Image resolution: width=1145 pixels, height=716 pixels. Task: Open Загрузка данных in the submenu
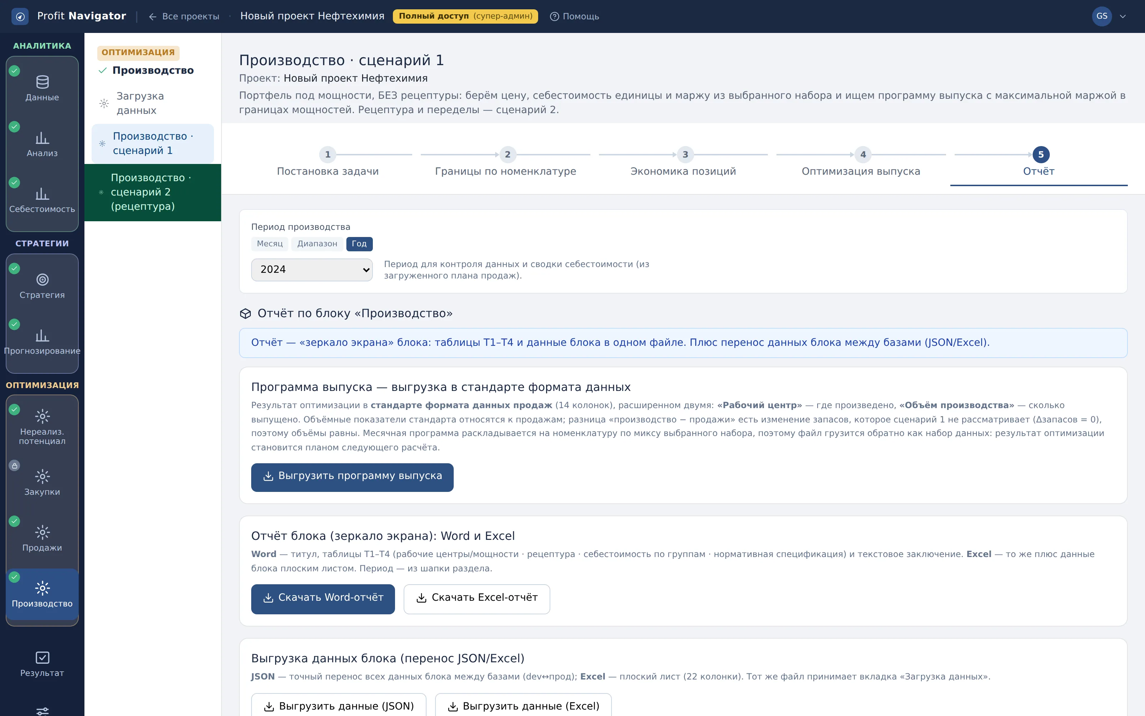point(152,103)
